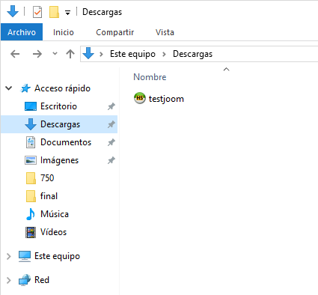Open Documentos from quick access
The height and width of the screenshot is (295, 318).
click(66, 142)
